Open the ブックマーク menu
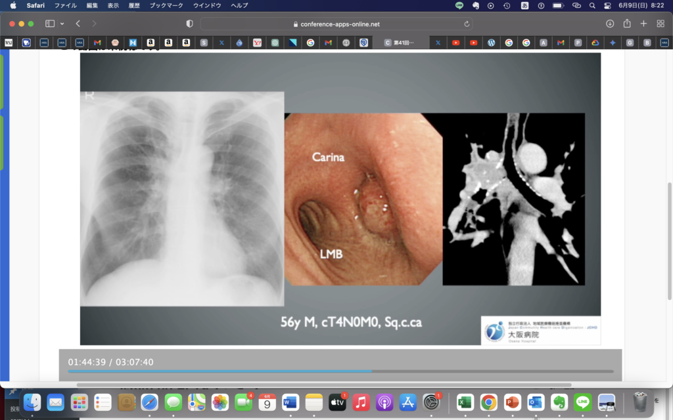Screen dimensions: 673x420 [x=166, y=5]
